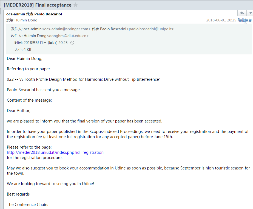The image size is (253, 209).
Task: Click the ocs-admin@springer.com sender address
Action: pyautogui.click(x=66, y=29)
